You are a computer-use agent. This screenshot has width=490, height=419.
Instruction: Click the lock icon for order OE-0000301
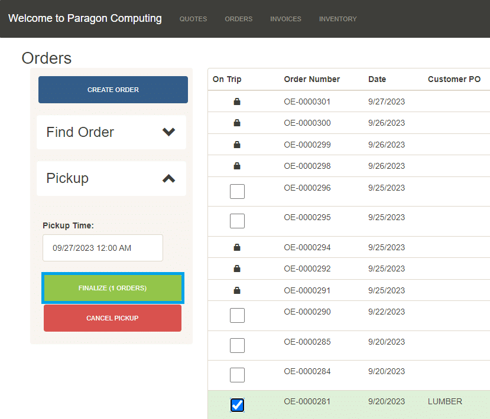(x=237, y=102)
